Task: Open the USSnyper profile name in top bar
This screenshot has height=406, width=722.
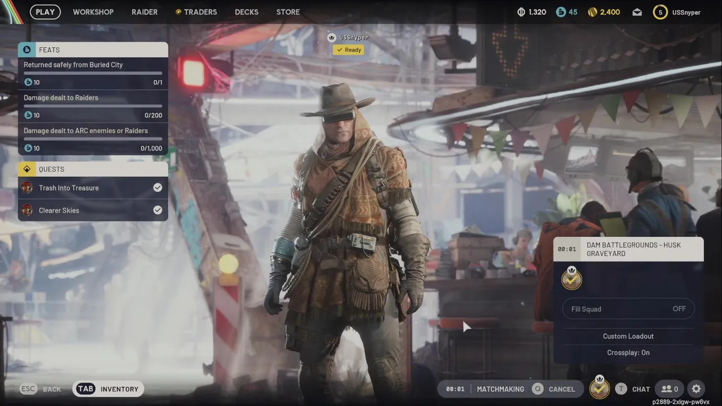Action: tap(686, 12)
